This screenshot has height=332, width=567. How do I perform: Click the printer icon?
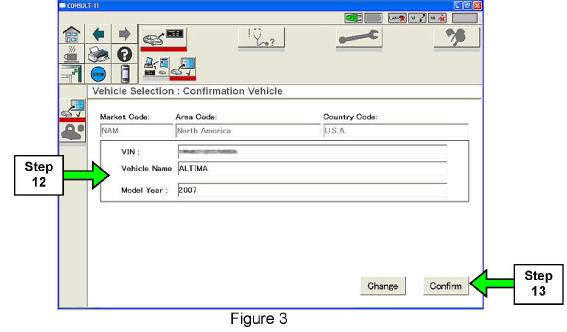click(x=98, y=54)
